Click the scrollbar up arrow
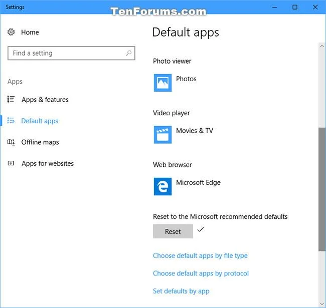The height and width of the screenshot is (308, 326). (322, 46)
